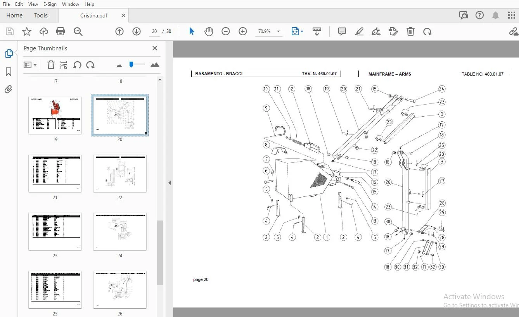Open the Bookmarks sidebar panel
This screenshot has width=519, height=317.
click(9, 72)
